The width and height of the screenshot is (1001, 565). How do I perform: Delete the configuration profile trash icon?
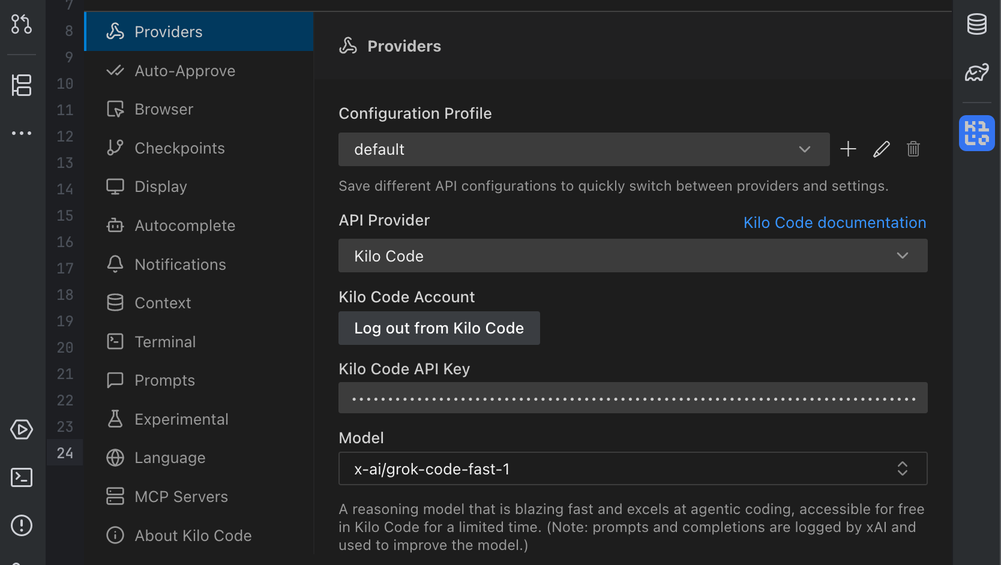click(913, 149)
